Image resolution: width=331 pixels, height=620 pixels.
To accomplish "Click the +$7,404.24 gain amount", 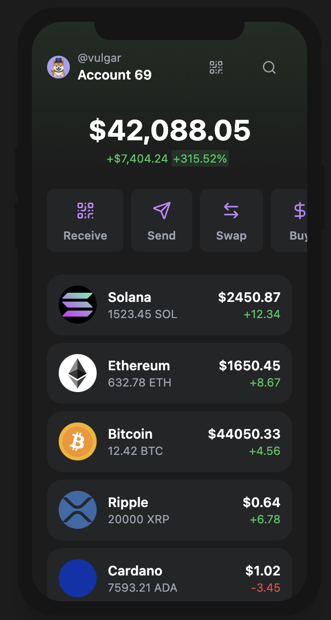I will click(x=137, y=159).
